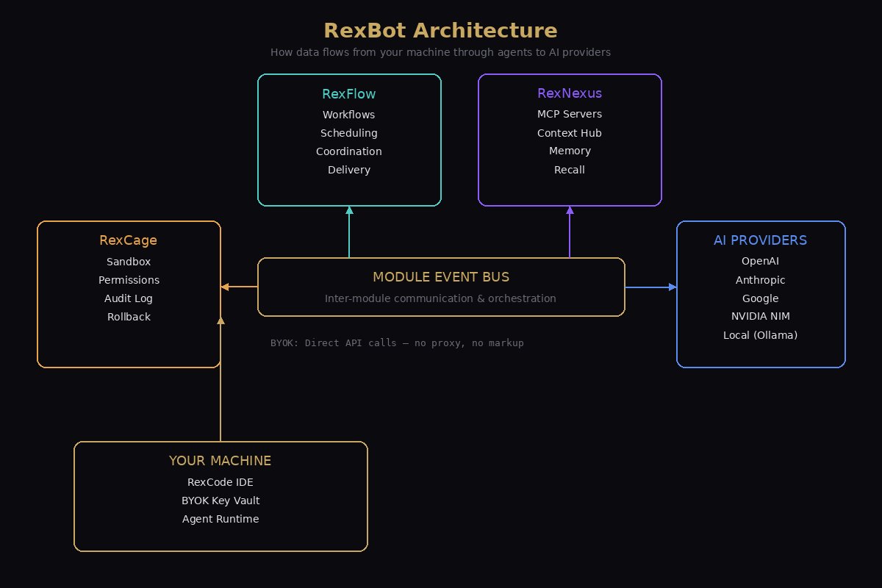This screenshot has width=882, height=588.
Task: Select Recall under RexNexus
Action: 570,170
